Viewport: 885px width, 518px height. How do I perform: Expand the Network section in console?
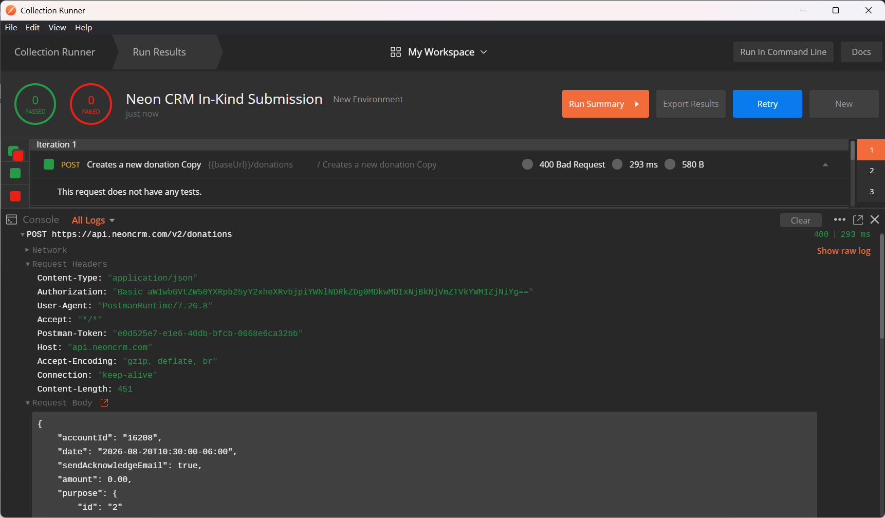(x=27, y=250)
